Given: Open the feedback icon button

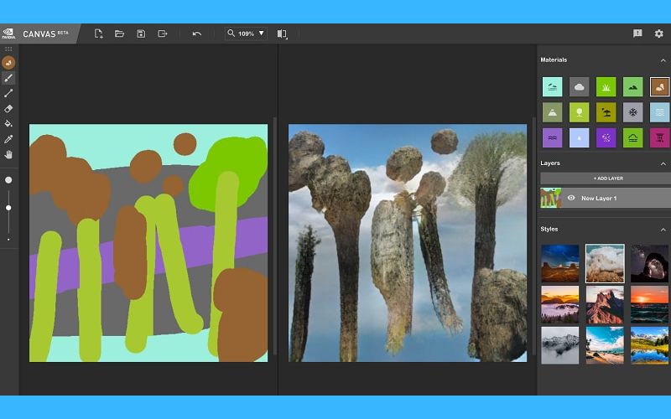Looking at the screenshot, I should 637,34.
